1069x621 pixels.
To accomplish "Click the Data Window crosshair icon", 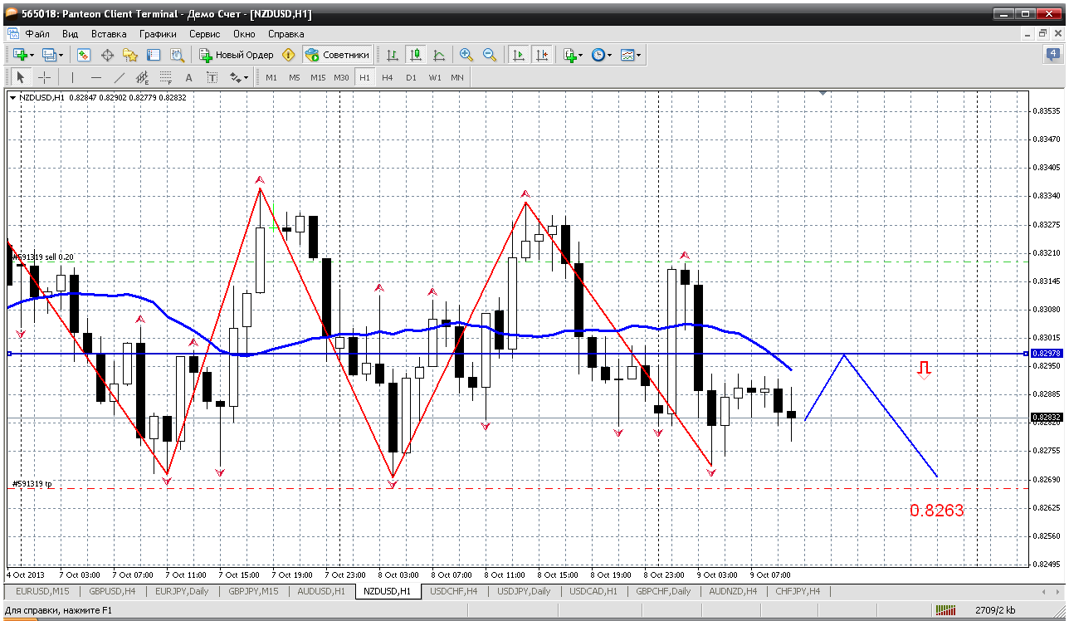I will tap(107, 55).
